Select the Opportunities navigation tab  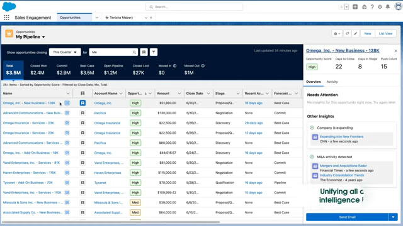(74, 18)
